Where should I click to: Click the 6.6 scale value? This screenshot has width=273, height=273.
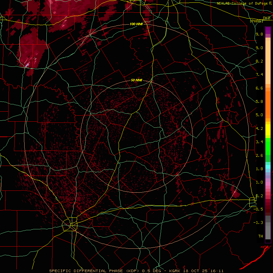click(x=259, y=88)
